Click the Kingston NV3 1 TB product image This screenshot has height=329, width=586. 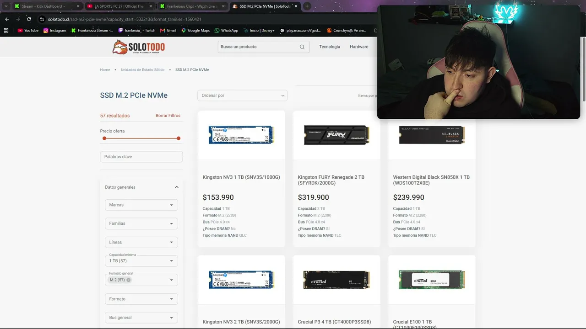point(241,135)
